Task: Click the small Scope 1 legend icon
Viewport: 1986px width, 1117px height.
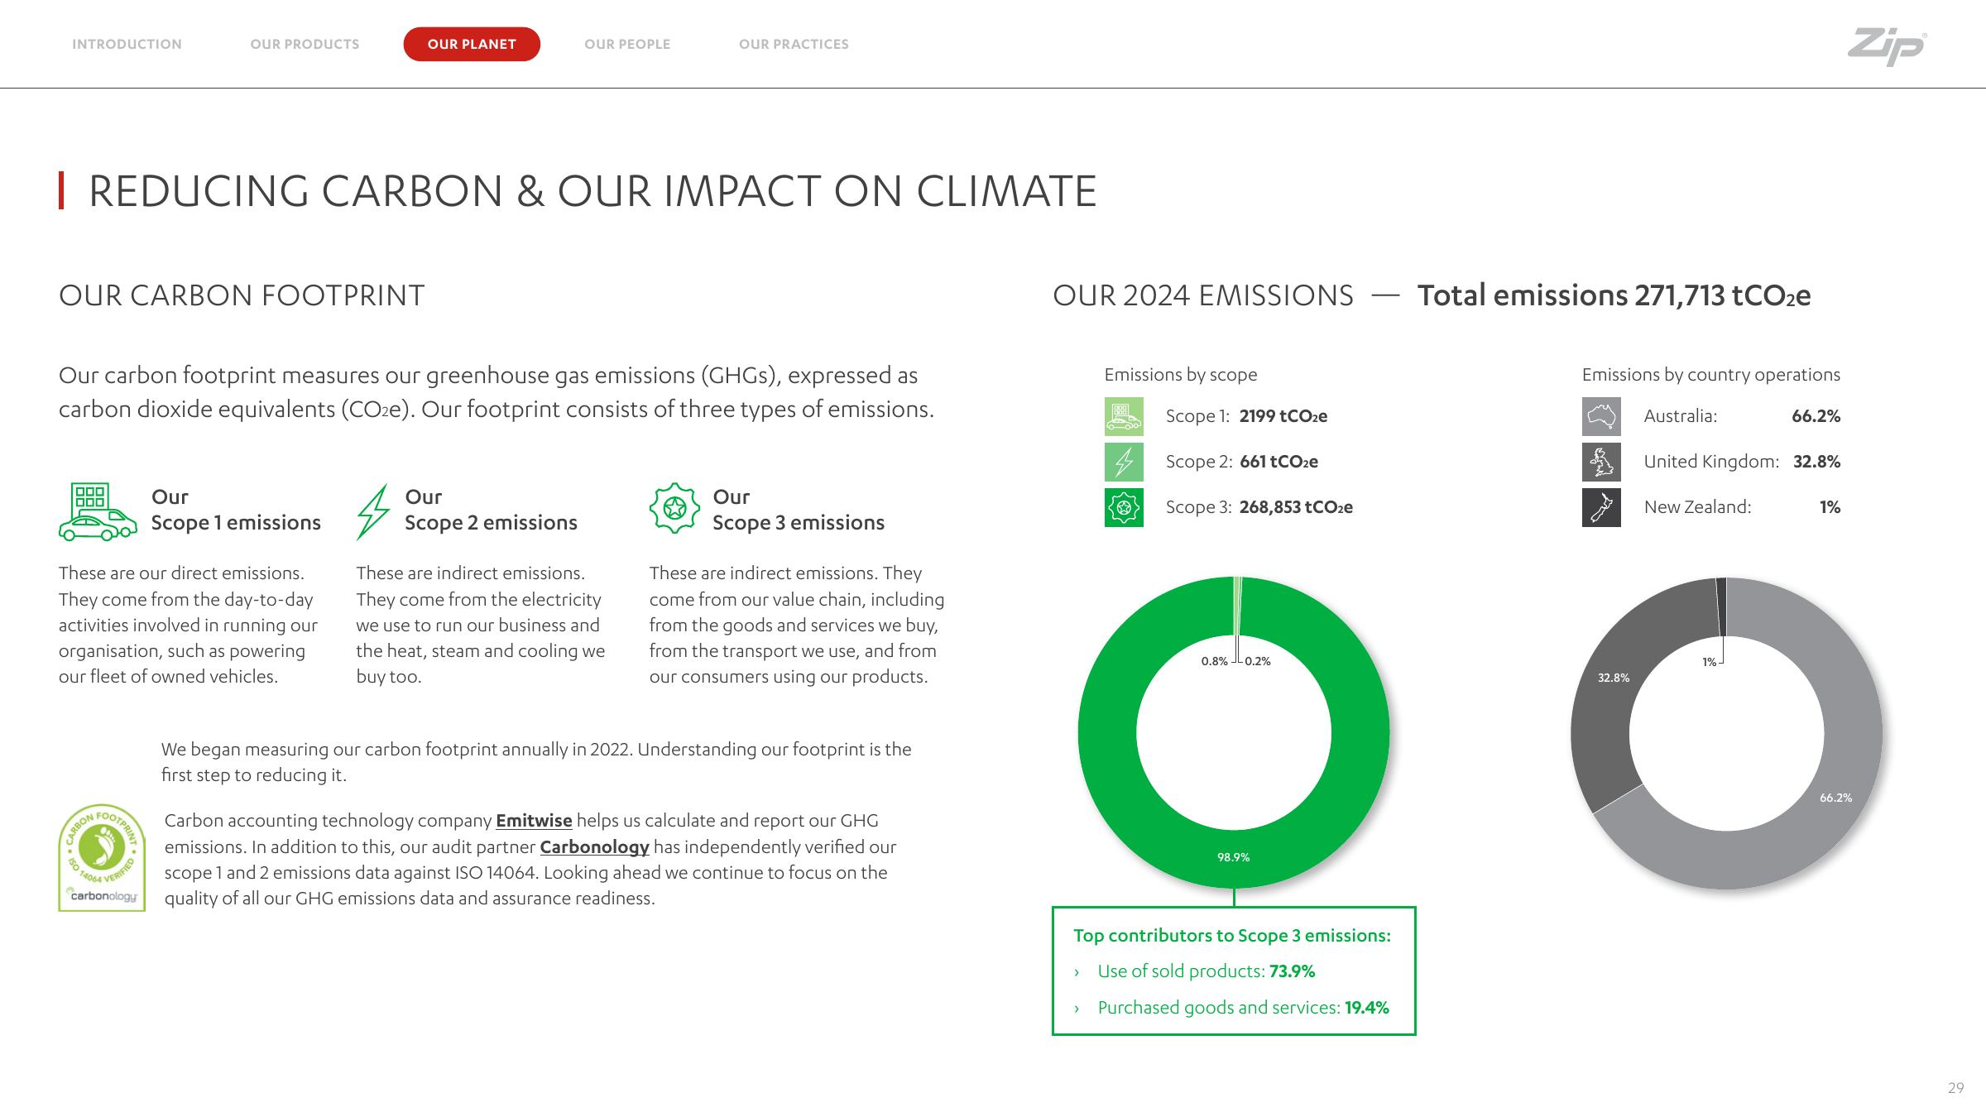Action: point(1124,416)
